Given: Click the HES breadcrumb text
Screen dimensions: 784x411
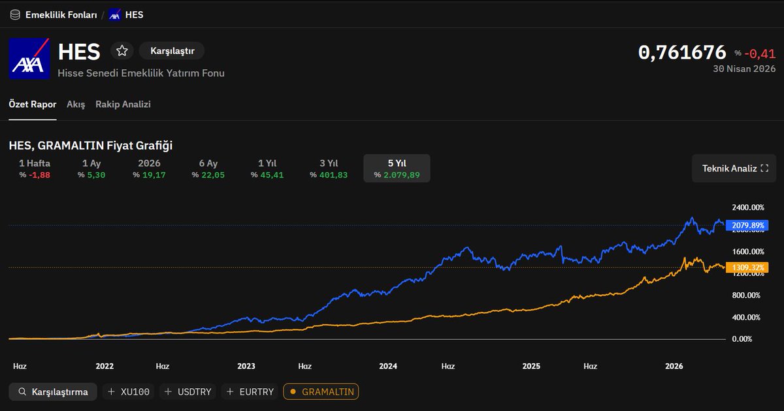Looking at the screenshot, I should click(x=135, y=14).
